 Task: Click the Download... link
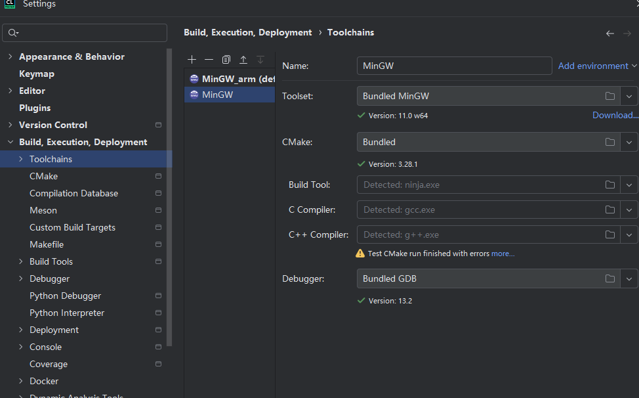click(x=615, y=116)
